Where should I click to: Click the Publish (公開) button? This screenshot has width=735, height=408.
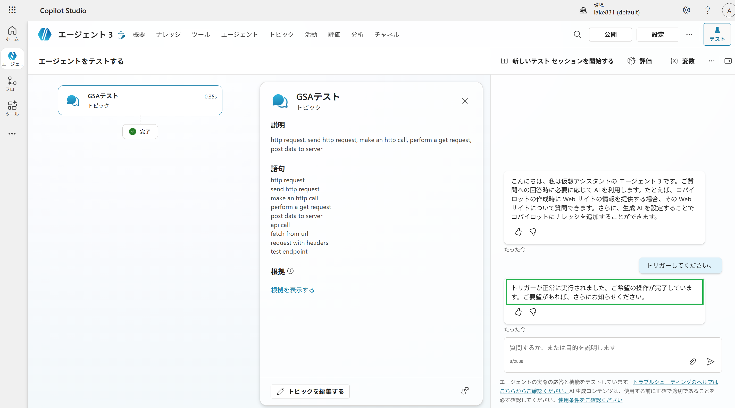[x=610, y=35]
